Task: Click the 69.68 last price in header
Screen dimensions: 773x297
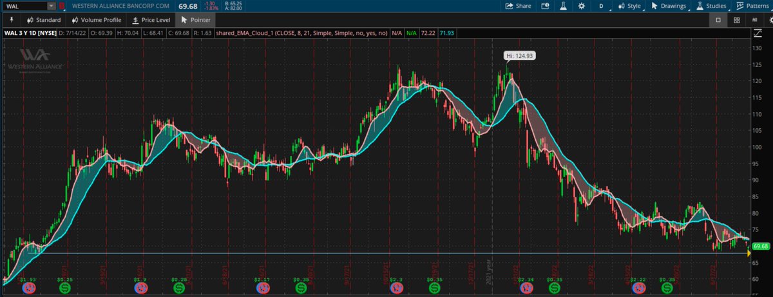Action: [187, 6]
